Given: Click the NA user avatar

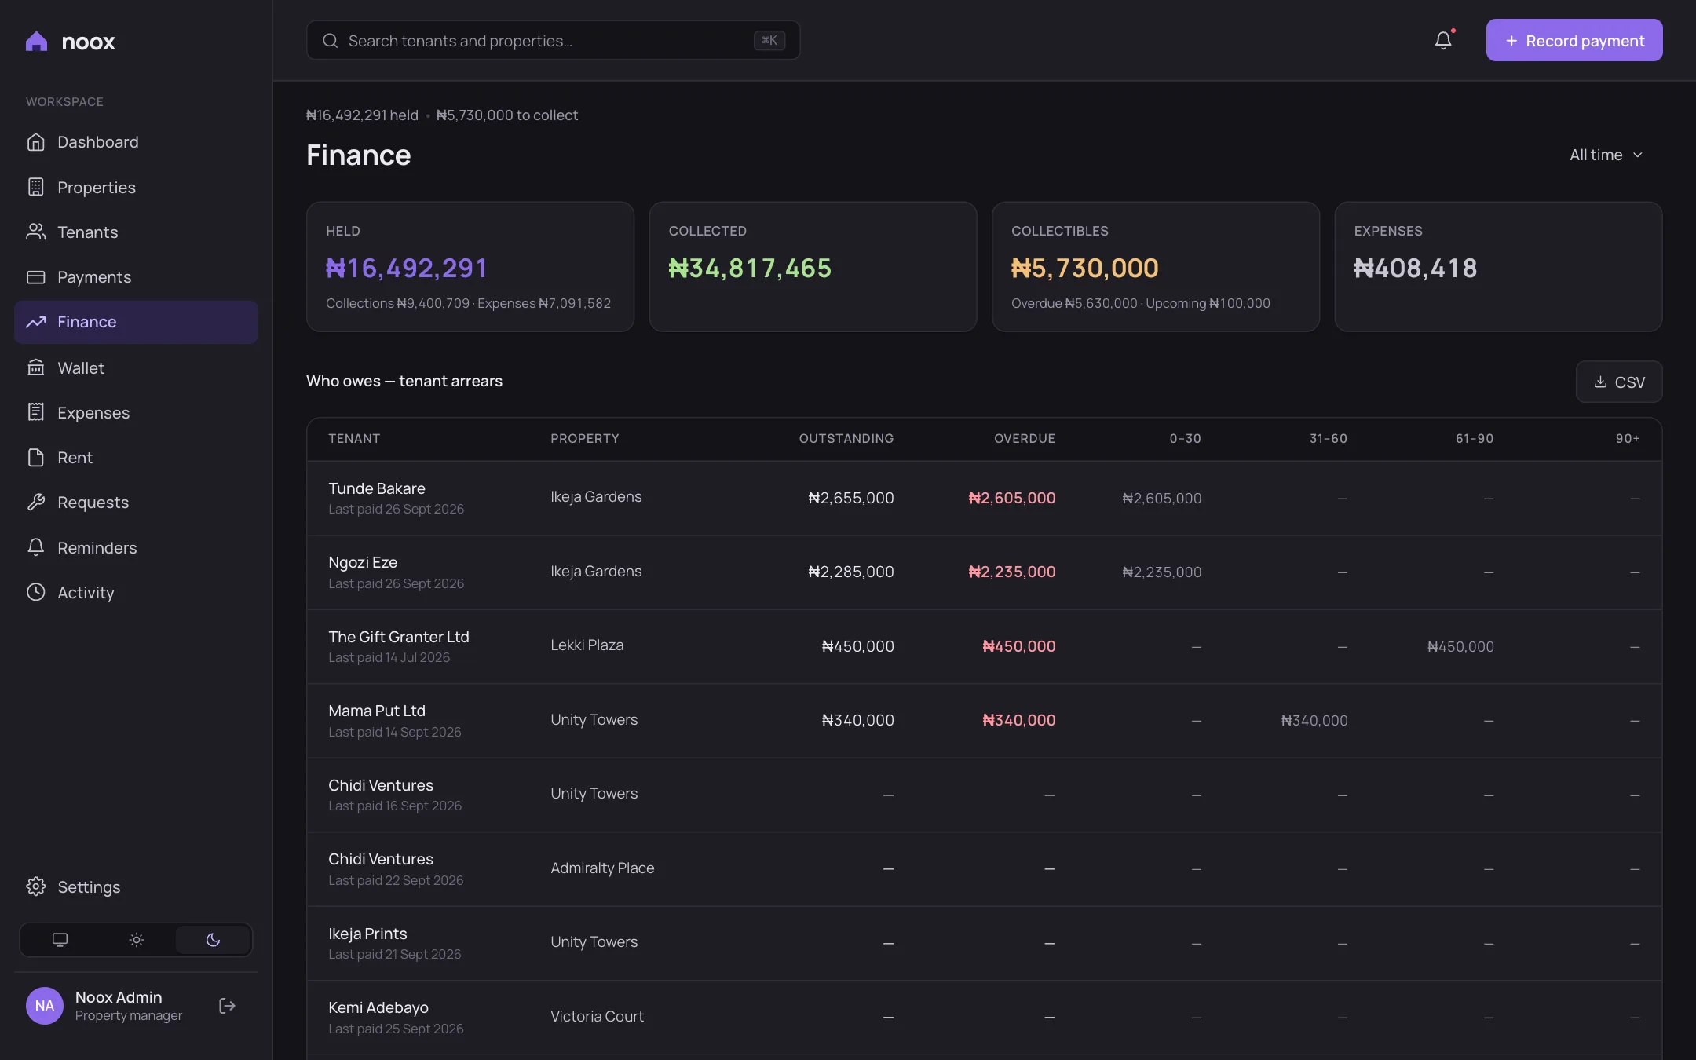Looking at the screenshot, I should (45, 1006).
